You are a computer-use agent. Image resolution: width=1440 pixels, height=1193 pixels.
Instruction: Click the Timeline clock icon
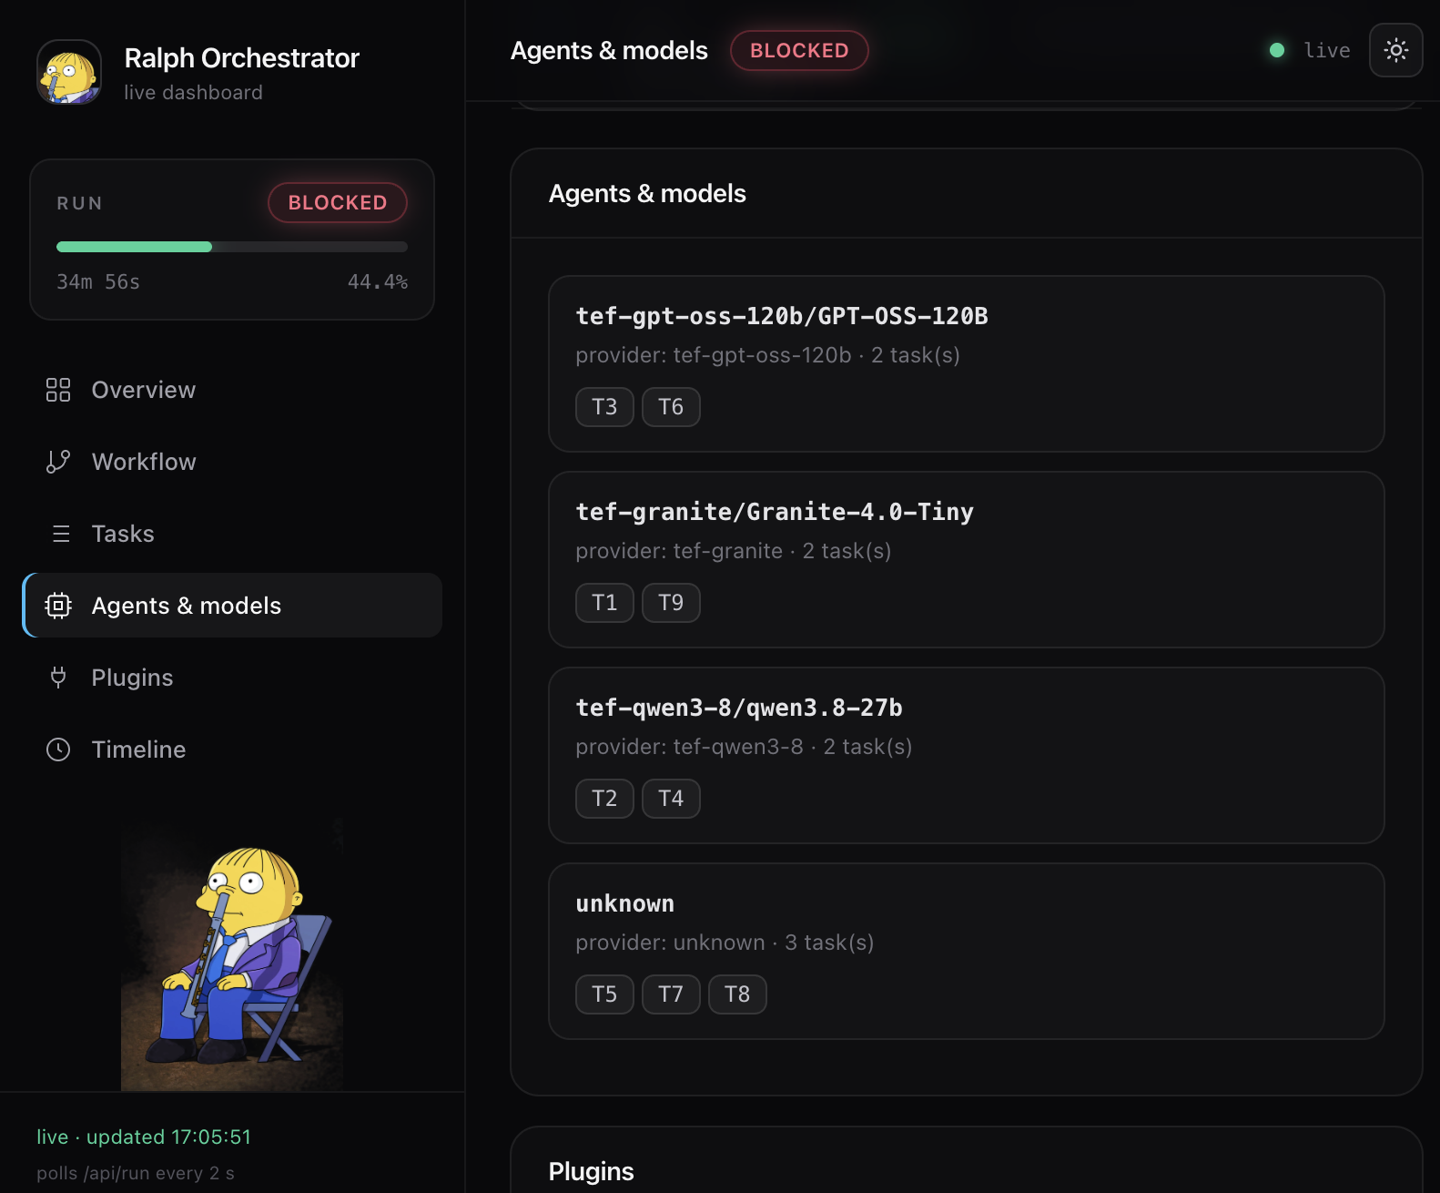pos(58,749)
